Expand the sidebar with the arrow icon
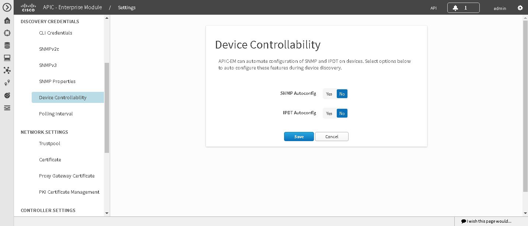The width and height of the screenshot is (528, 226). pyautogui.click(x=7, y=7)
